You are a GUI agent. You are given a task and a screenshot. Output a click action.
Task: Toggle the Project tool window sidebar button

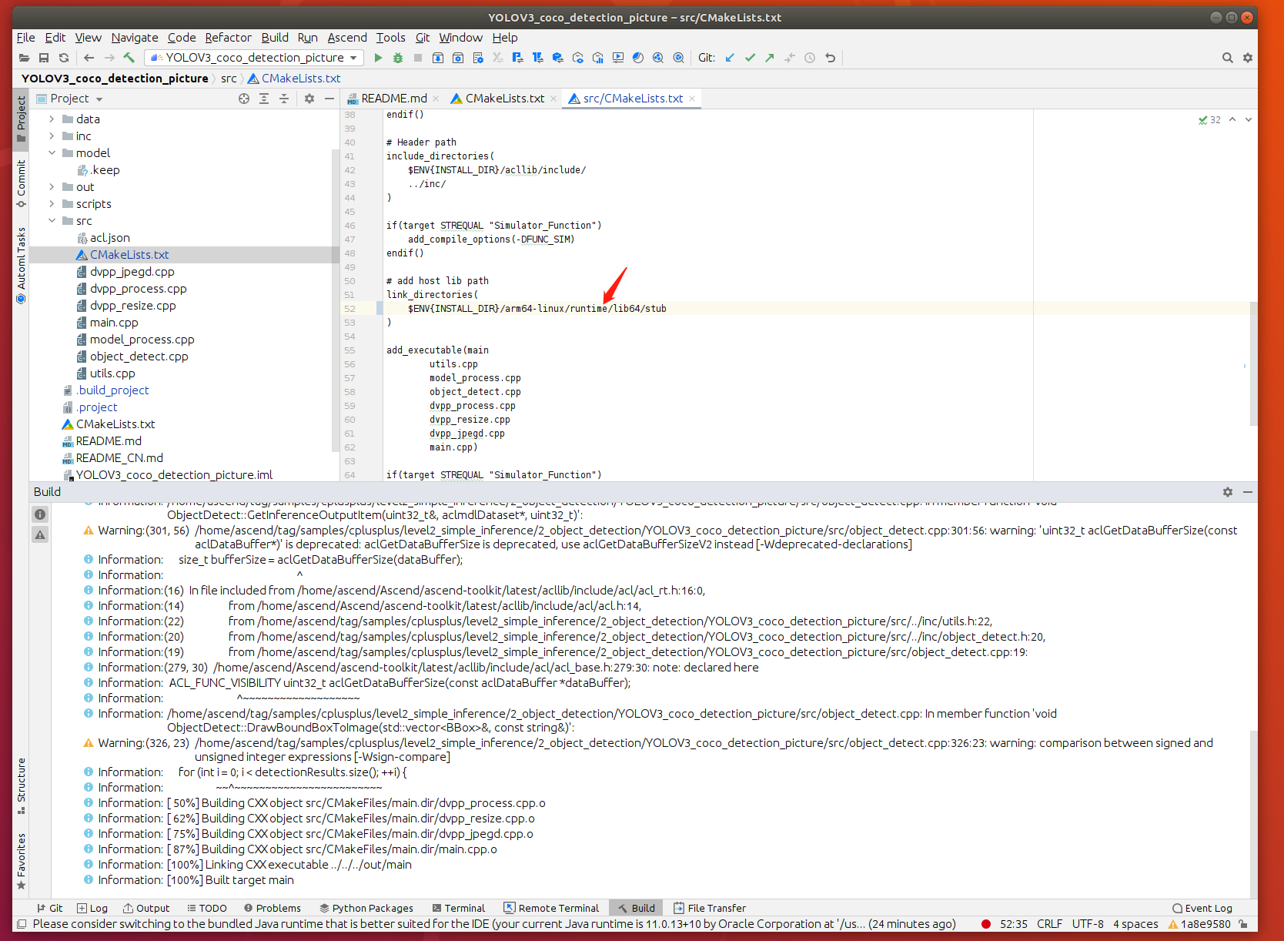click(21, 119)
